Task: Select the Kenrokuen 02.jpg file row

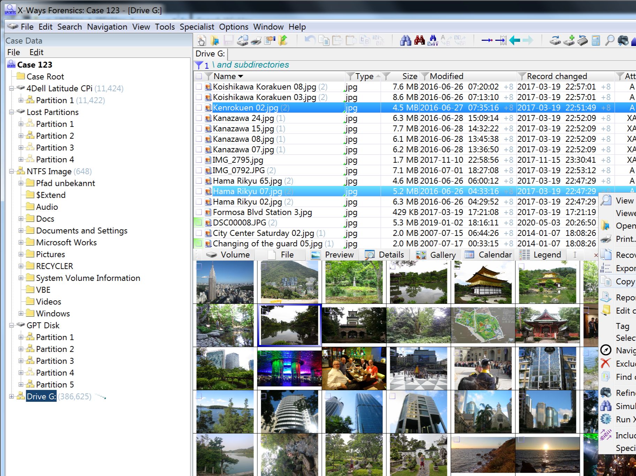Action: [x=415, y=108]
